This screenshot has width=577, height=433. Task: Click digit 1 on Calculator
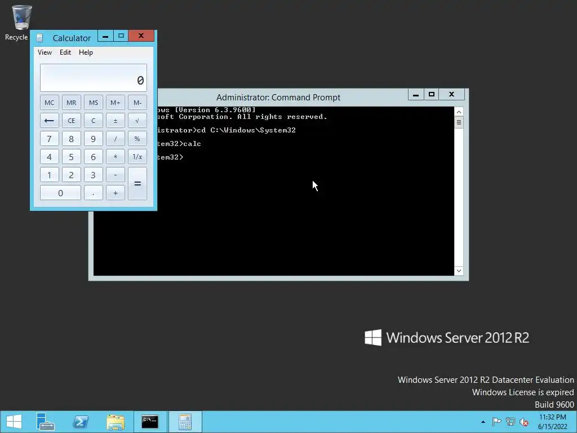point(50,175)
